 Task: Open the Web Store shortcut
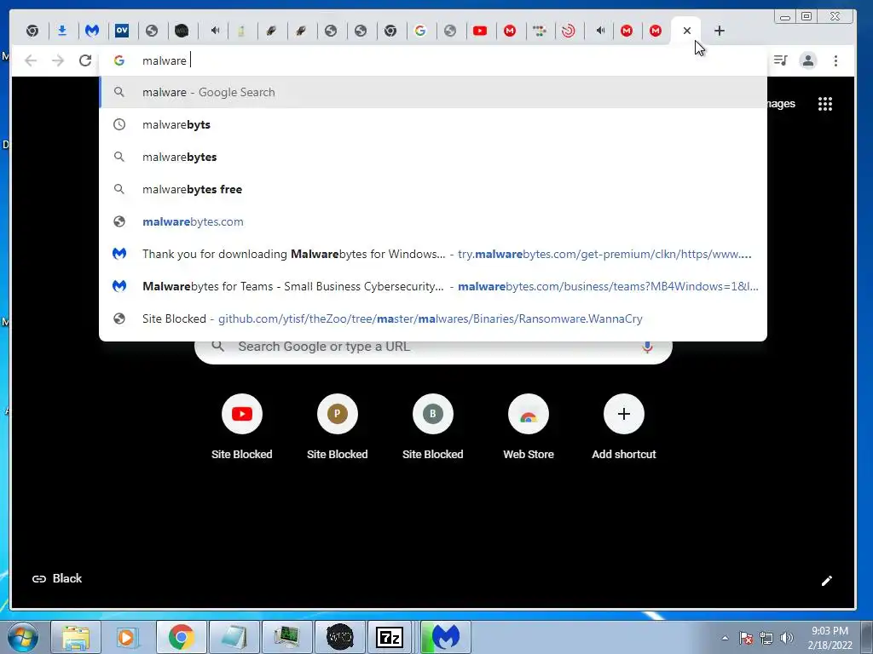529,427
